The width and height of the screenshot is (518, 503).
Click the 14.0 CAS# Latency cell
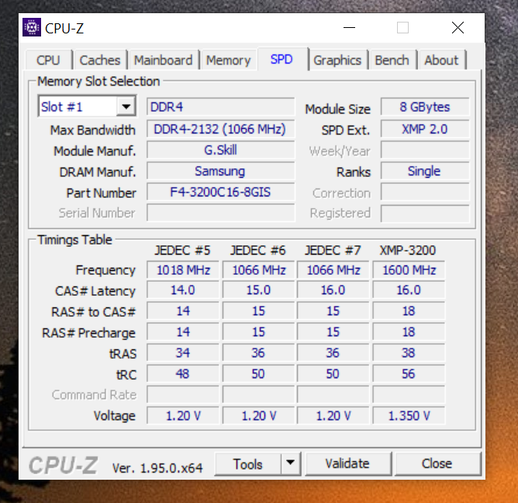(x=183, y=290)
